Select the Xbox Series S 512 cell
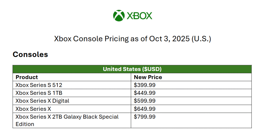The image size is (259, 140). coord(72,85)
